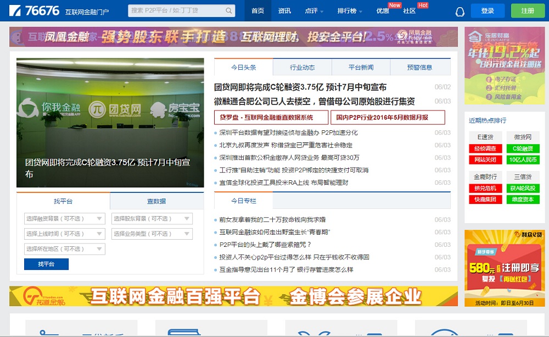Open the 凤凰金融 top banner ad

233,37
